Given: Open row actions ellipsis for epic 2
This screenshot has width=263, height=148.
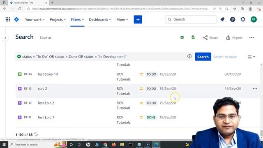Looking at the screenshot, I should [255, 89].
